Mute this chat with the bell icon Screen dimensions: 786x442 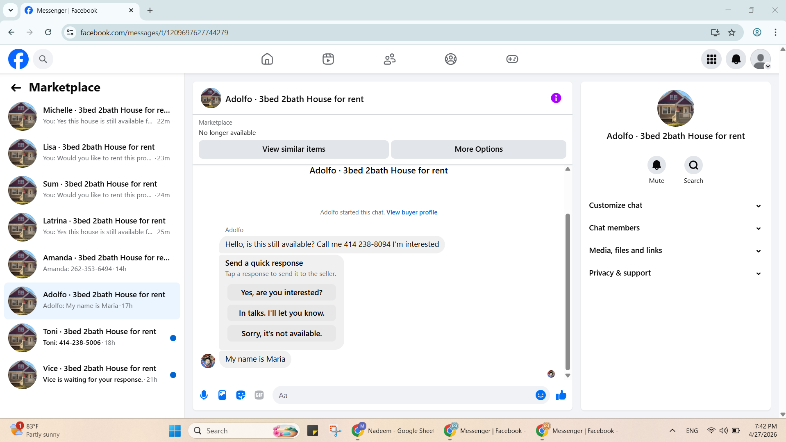(657, 165)
